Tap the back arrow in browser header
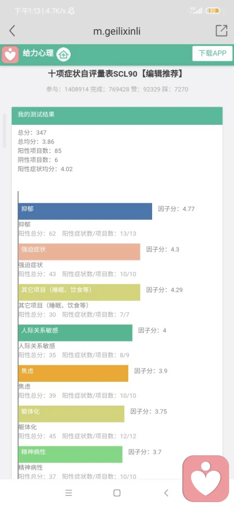This screenshot has height=507, width=234. [12, 31]
